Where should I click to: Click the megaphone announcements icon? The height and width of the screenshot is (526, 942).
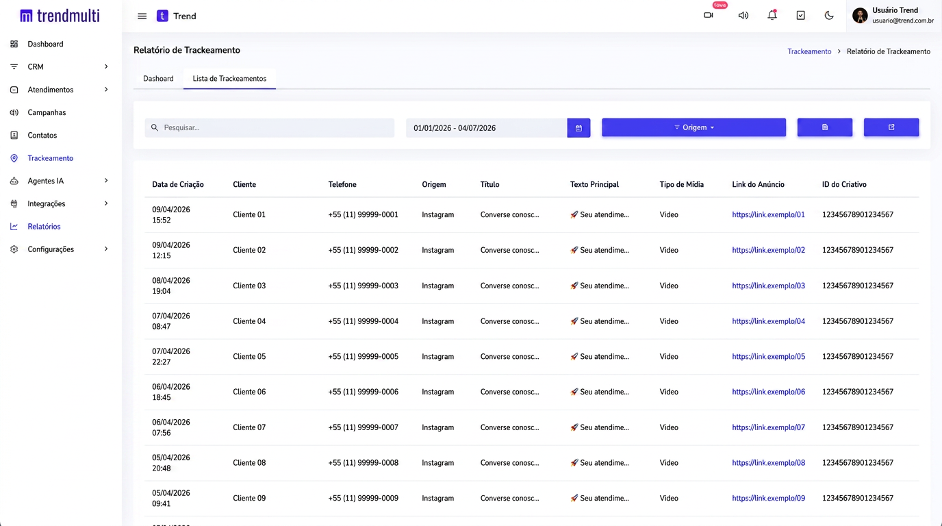[x=743, y=16]
